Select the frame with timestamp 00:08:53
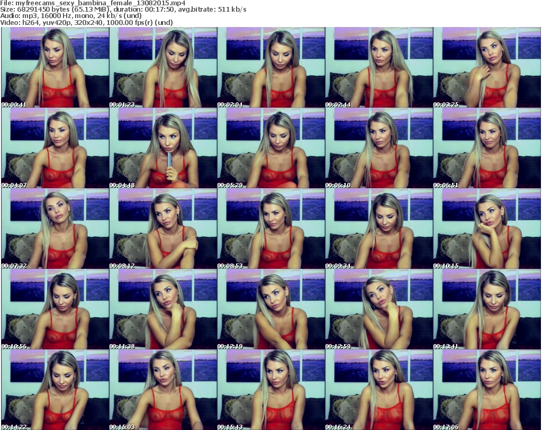This screenshot has height=430, width=542. click(271, 229)
